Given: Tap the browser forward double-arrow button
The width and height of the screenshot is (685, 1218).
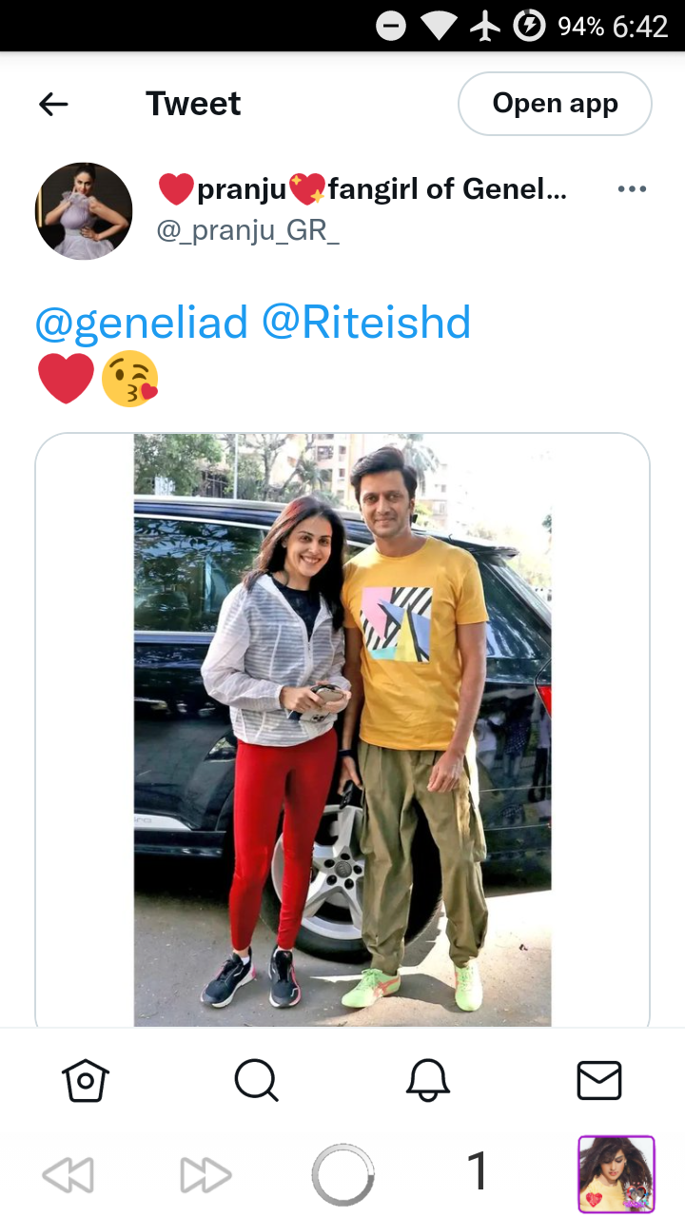Looking at the screenshot, I should tap(205, 1175).
